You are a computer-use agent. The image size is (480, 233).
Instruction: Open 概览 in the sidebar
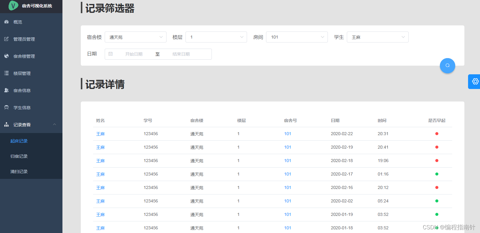[x=31, y=22]
